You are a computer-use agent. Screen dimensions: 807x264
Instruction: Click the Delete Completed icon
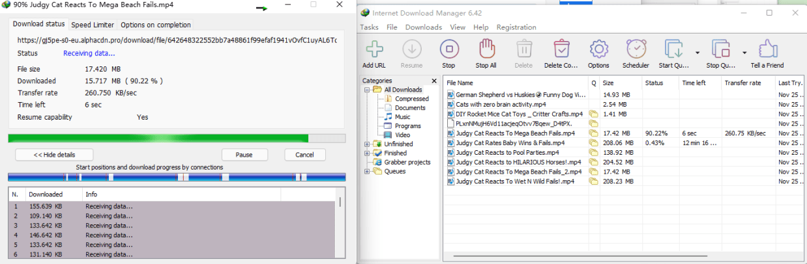[x=561, y=49]
